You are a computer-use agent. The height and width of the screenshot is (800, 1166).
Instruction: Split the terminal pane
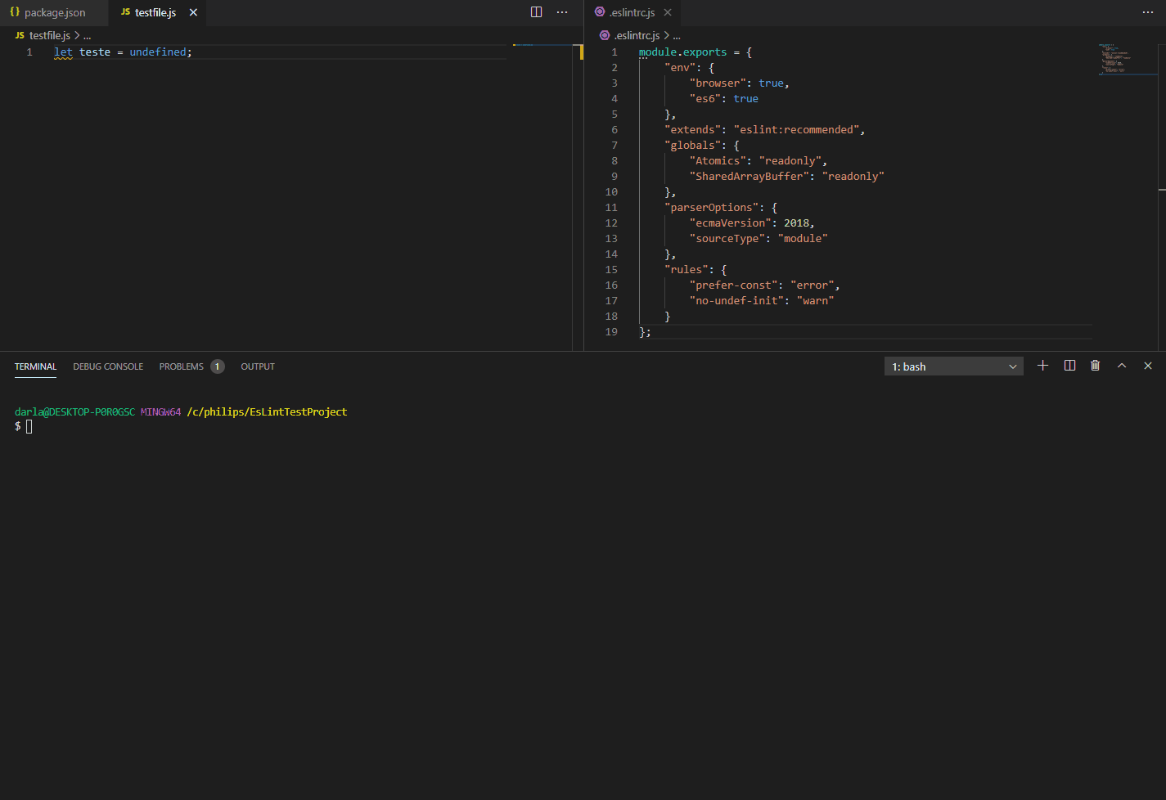(x=1069, y=366)
